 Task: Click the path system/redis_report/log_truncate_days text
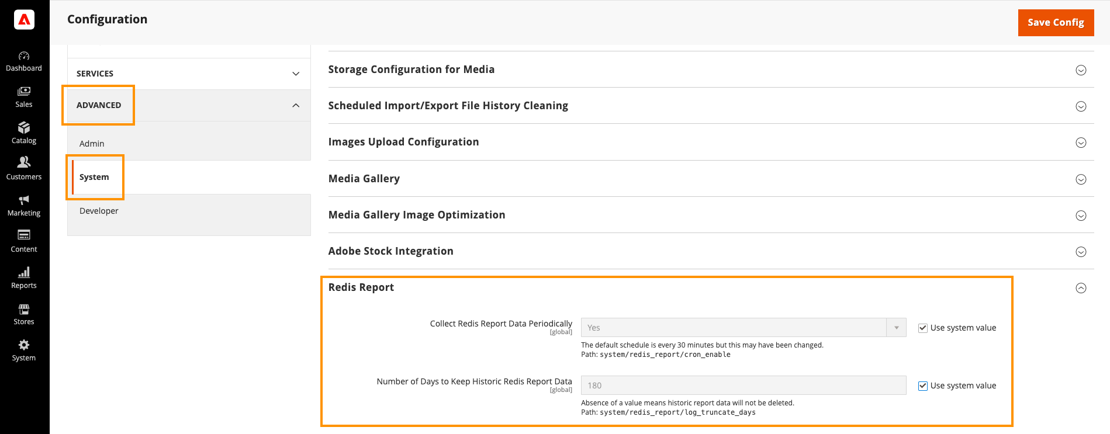click(677, 412)
